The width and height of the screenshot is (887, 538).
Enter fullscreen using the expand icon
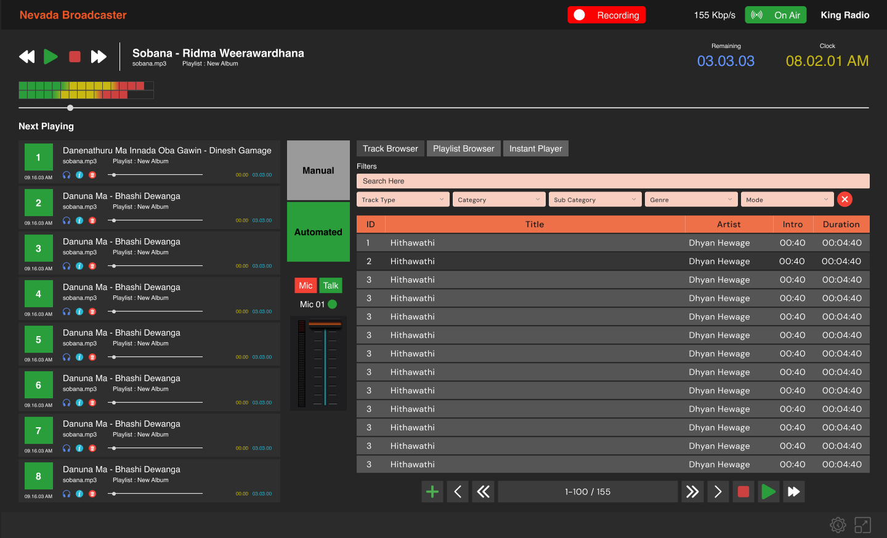(x=863, y=525)
